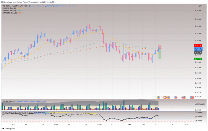Click the 0.94000 price axis label
Viewport: 208px width, 131px height.
[x=198, y=19]
